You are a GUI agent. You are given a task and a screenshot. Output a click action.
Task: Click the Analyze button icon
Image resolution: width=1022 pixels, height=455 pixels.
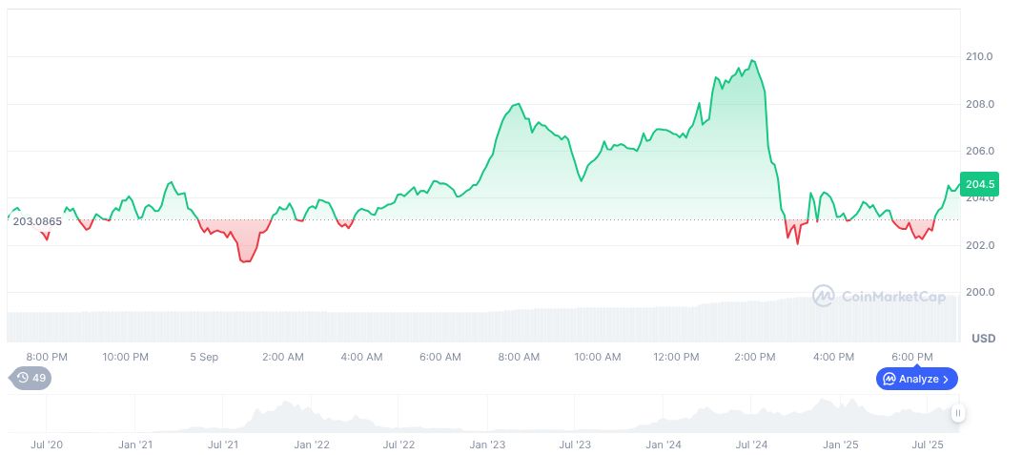click(889, 379)
